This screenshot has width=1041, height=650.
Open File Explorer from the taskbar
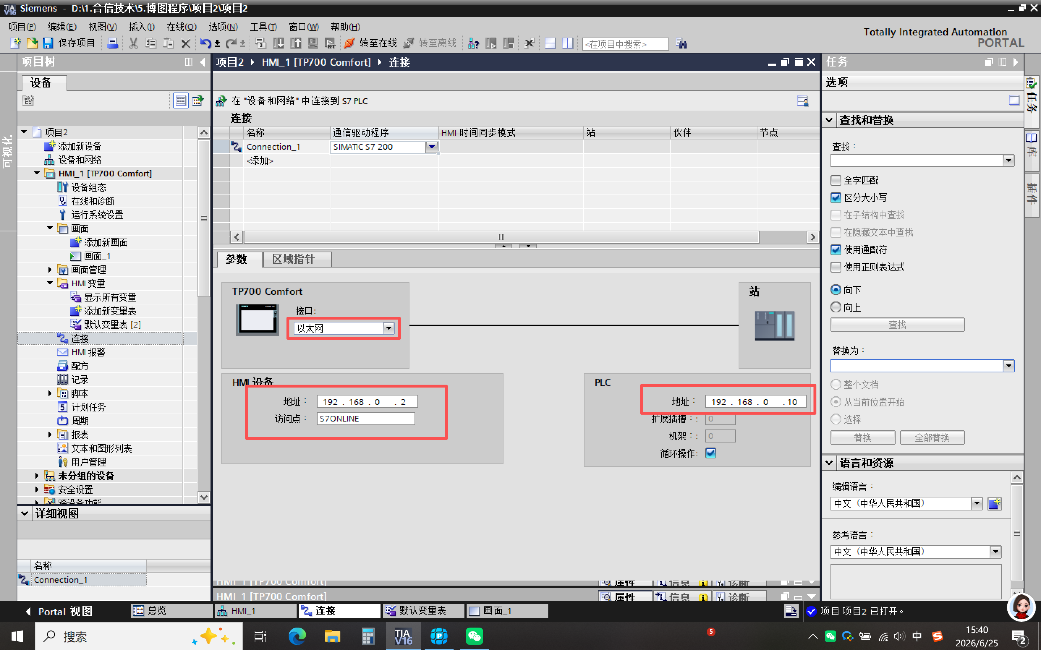[x=332, y=636]
